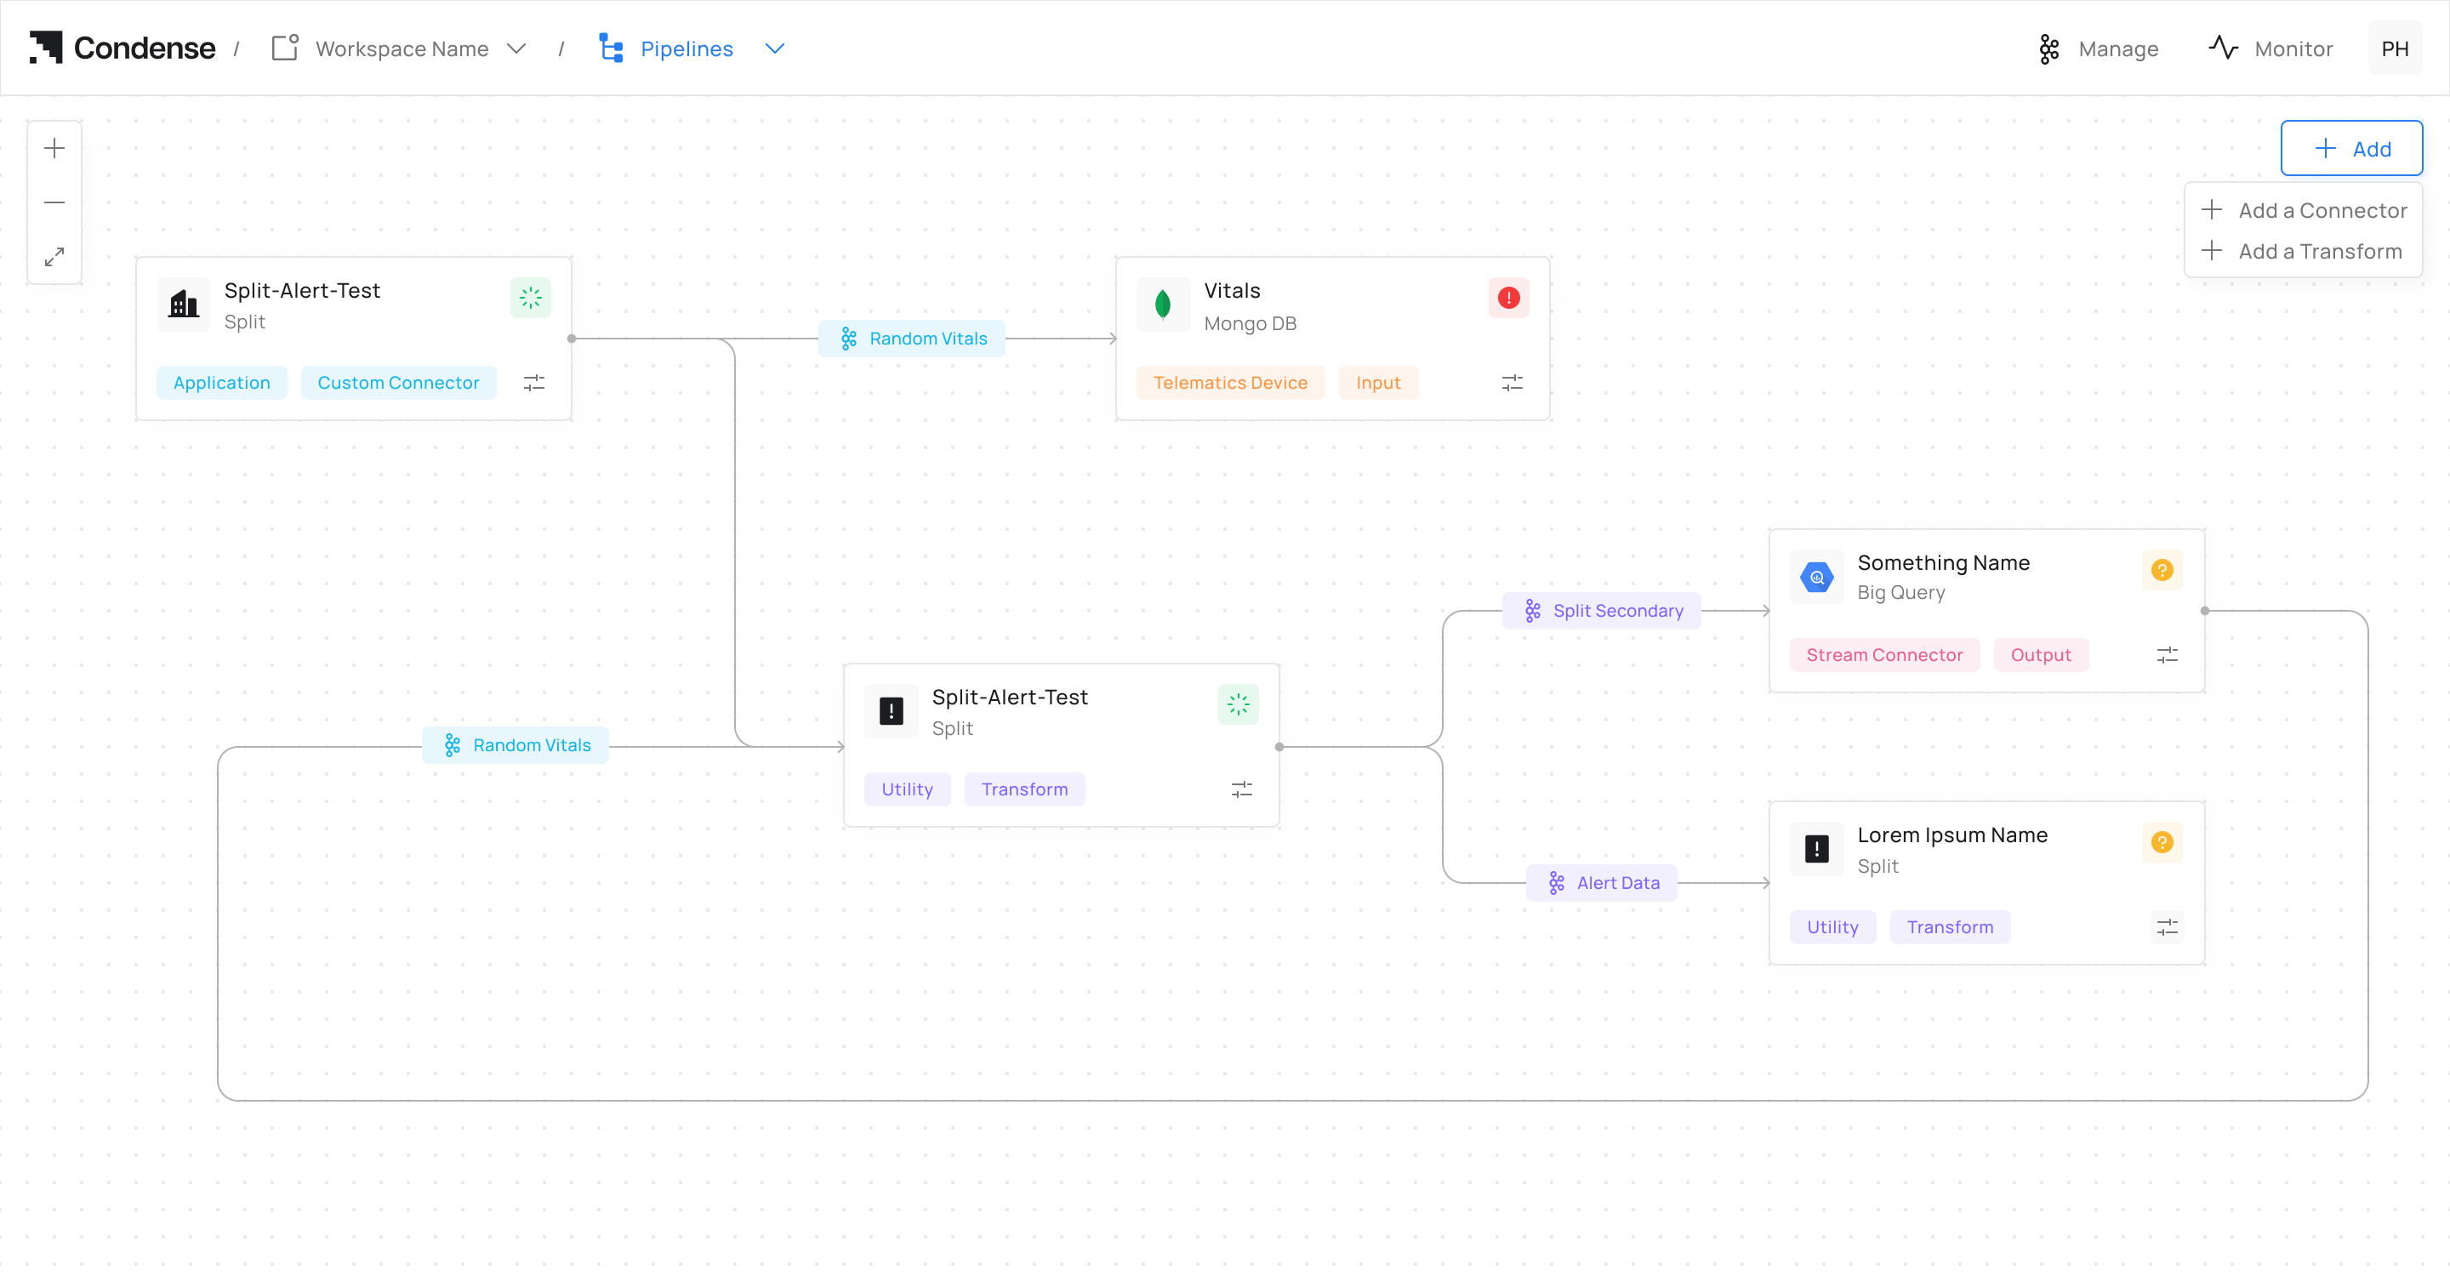Select the Alert Data topic label
Screen dimensions: 2450x1276
1602,883
